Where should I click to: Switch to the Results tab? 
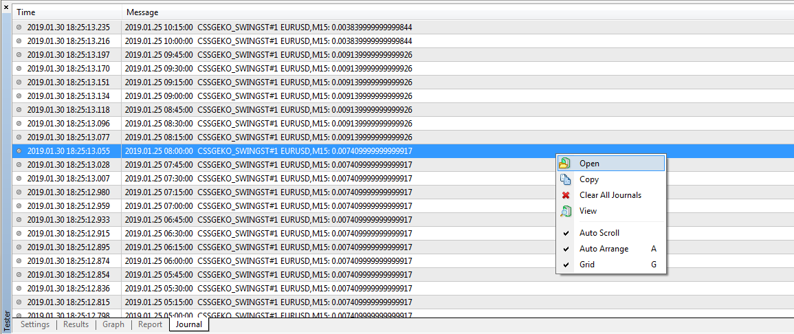pyautogui.click(x=76, y=324)
